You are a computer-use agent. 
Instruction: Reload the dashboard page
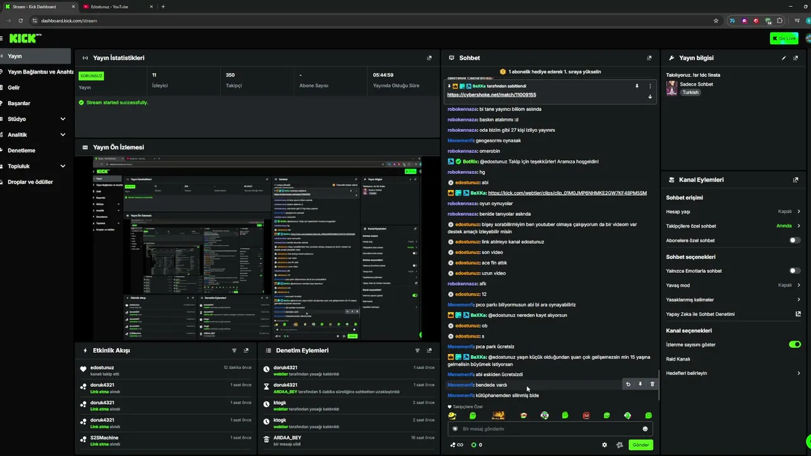click(x=20, y=20)
